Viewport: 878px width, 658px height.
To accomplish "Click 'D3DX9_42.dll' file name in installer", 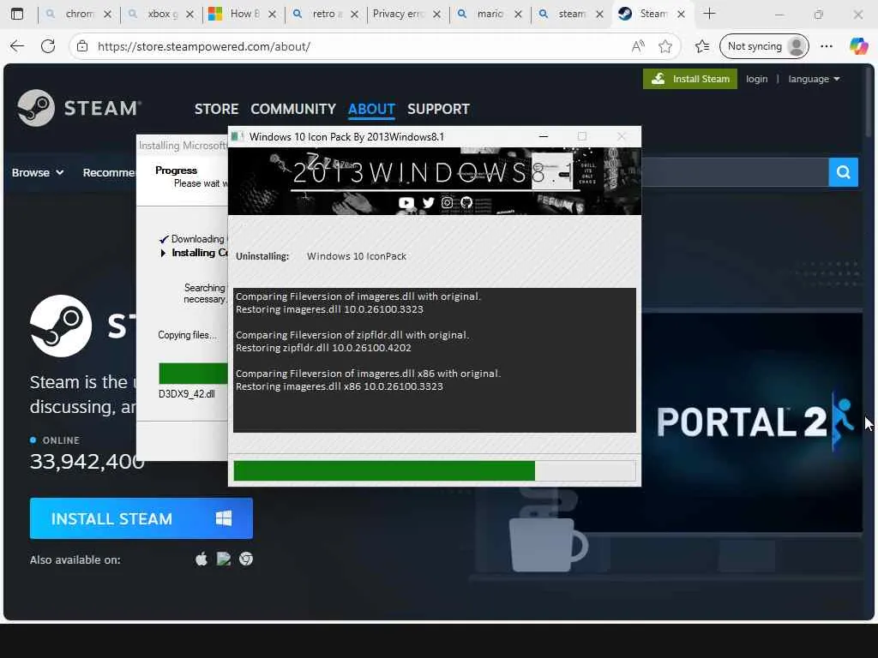I will 186,394.
